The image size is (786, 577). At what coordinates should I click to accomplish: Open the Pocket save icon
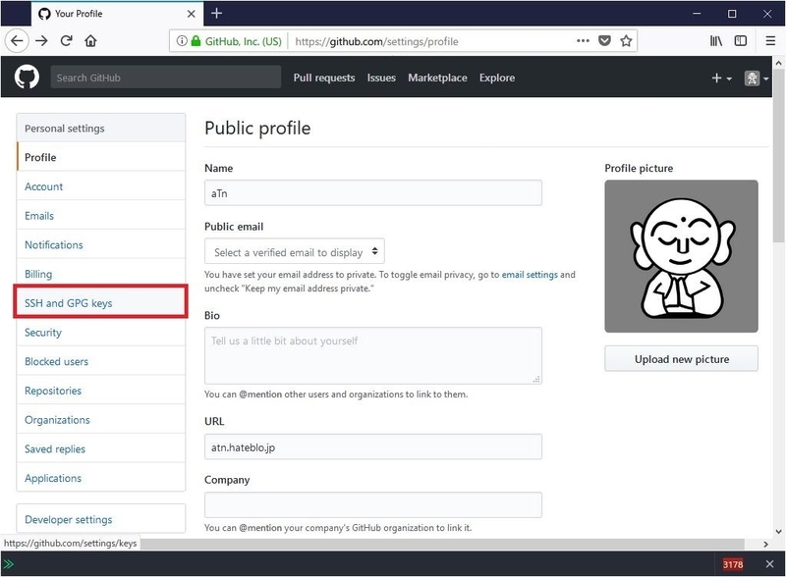coord(605,41)
